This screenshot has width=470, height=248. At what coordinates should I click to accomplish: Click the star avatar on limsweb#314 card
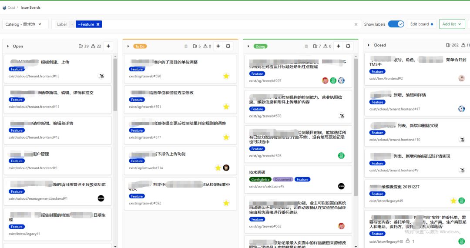[x=218, y=168]
